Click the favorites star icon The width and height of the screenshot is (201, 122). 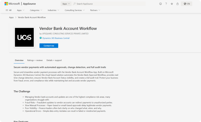point(172,4)
